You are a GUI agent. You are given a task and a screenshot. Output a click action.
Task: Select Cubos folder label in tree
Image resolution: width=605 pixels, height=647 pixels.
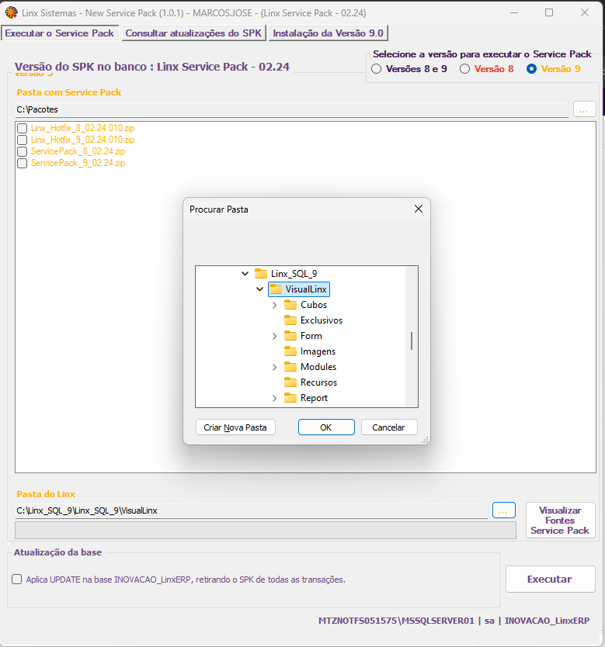point(314,305)
